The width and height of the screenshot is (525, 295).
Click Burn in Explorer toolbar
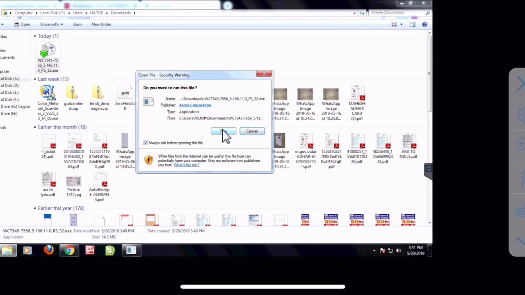(x=78, y=24)
